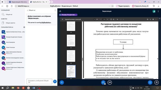Select user Ильмир Ильфатович Исхаков

13,37
